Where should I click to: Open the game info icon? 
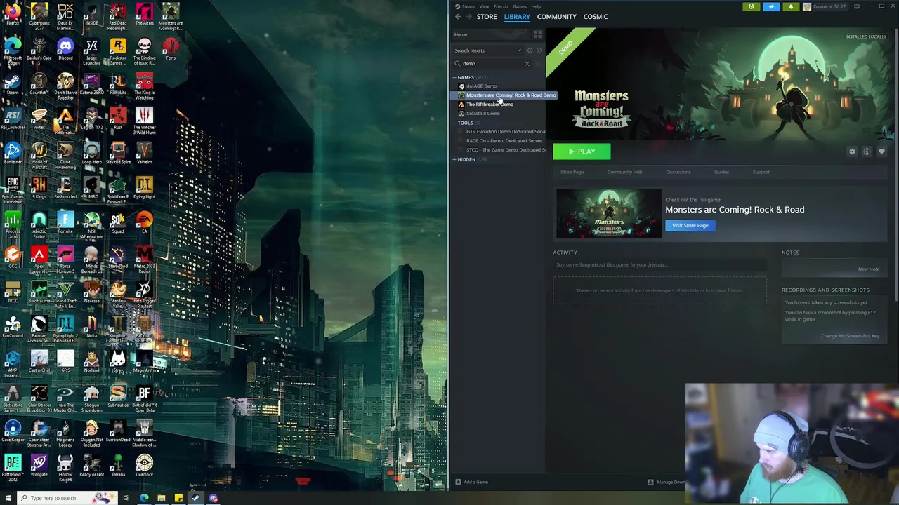(867, 151)
